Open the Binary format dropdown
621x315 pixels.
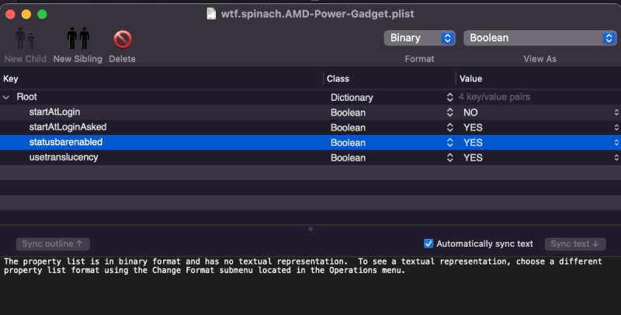coord(419,38)
